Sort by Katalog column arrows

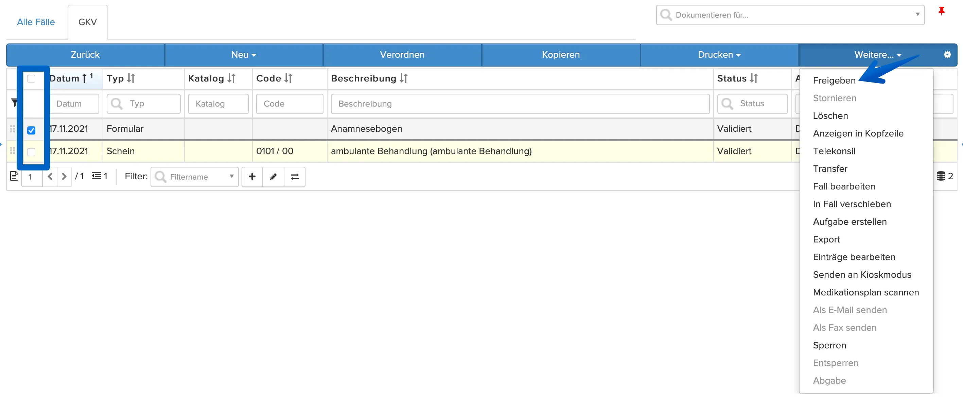tap(231, 78)
